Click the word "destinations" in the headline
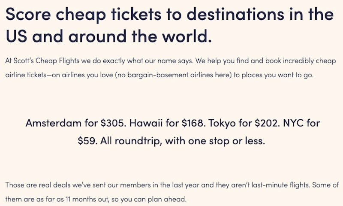Screen dimensions: 343x206 point(235,14)
